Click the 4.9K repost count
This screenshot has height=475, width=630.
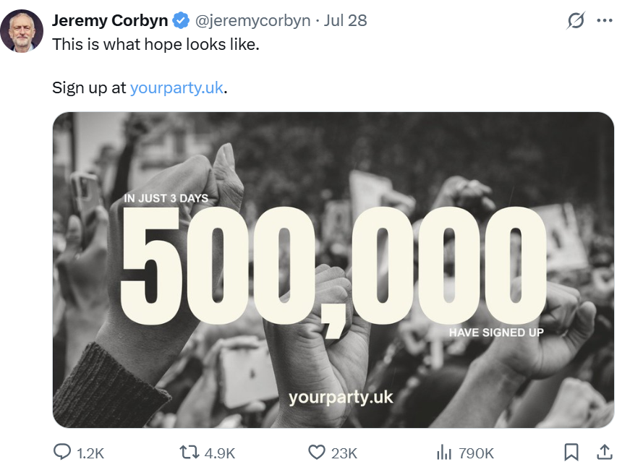[x=220, y=453]
